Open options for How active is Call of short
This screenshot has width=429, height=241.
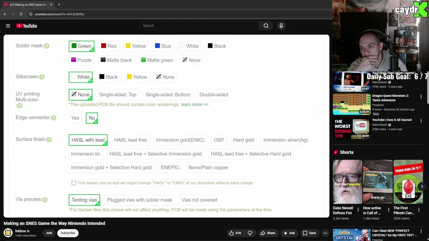389,210
